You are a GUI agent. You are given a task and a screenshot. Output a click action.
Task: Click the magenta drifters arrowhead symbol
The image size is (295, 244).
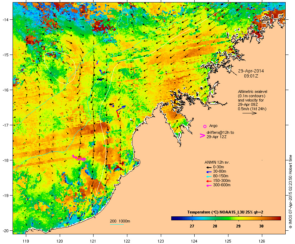click(202, 136)
